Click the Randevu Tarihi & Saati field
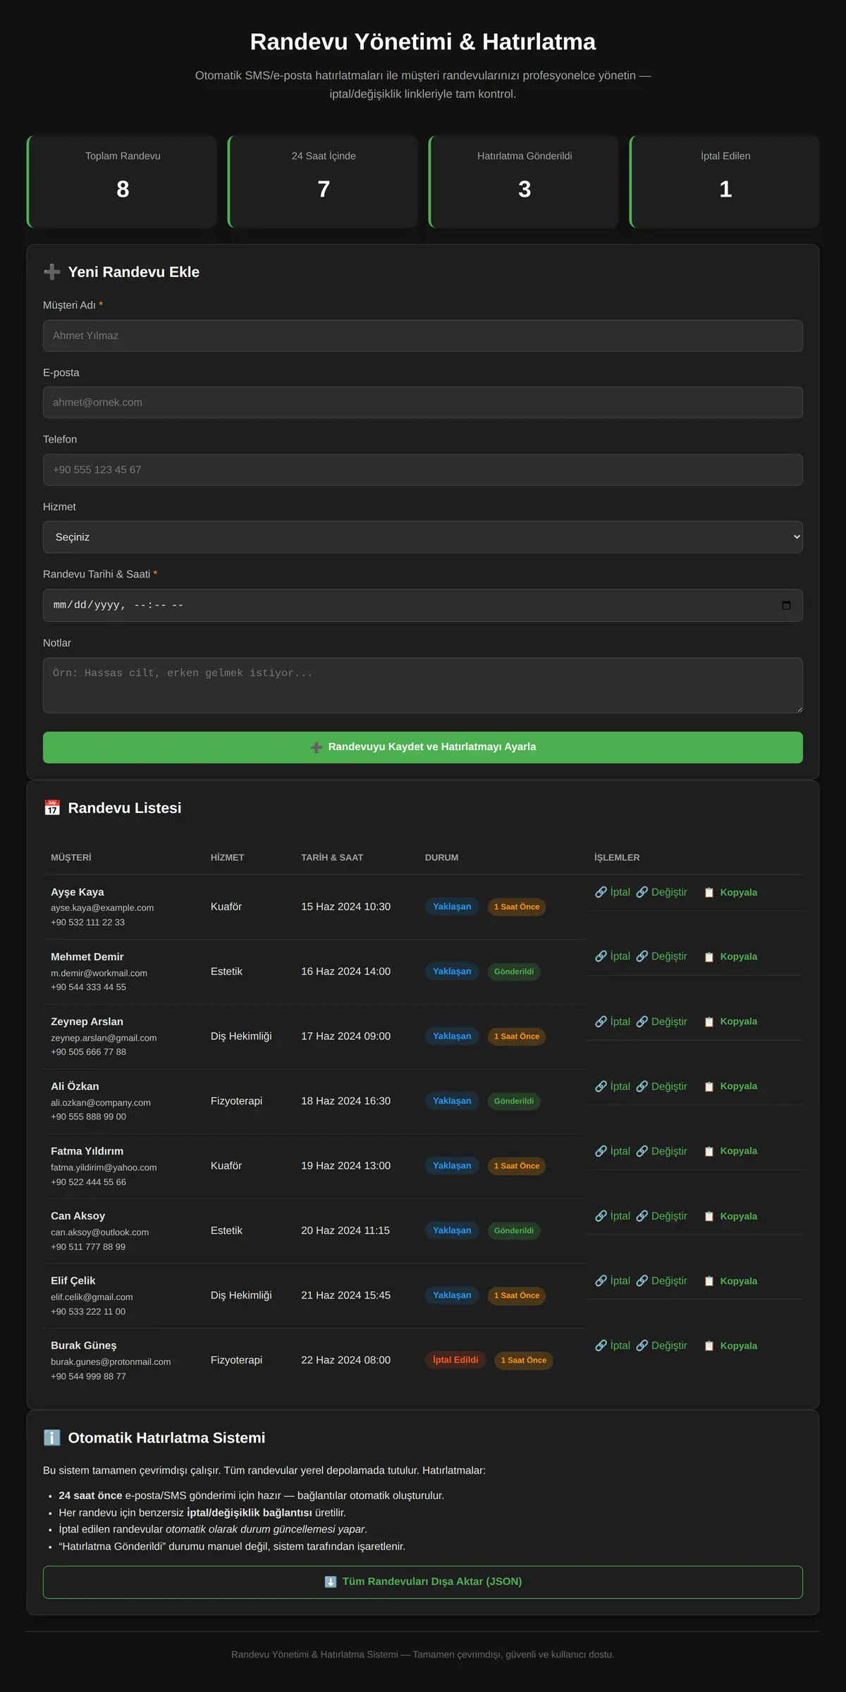 [x=423, y=605]
